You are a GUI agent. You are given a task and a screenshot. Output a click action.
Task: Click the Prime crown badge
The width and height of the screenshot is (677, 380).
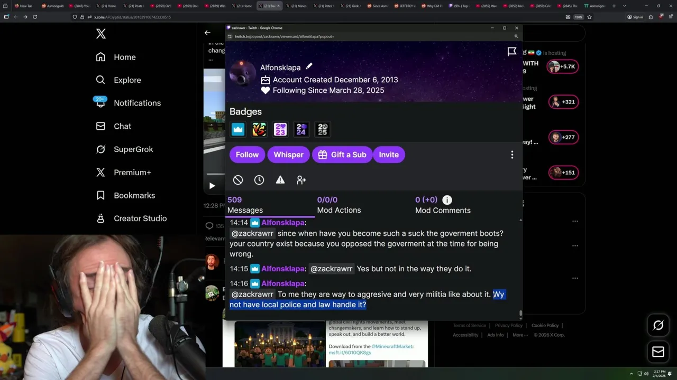coord(238,129)
